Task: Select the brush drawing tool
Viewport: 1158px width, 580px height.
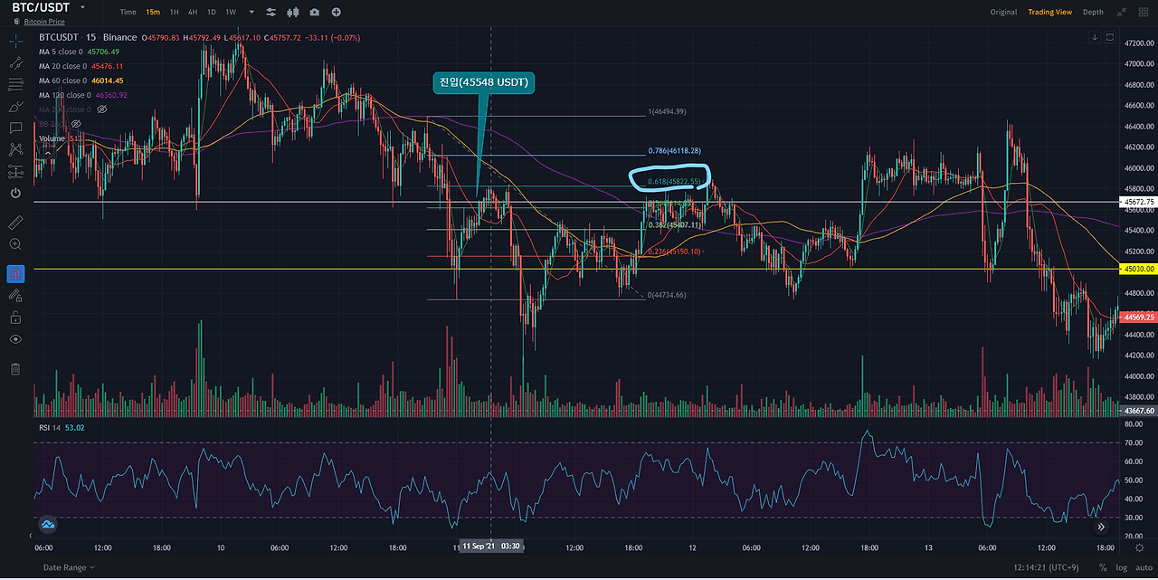Action: click(x=15, y=107)
